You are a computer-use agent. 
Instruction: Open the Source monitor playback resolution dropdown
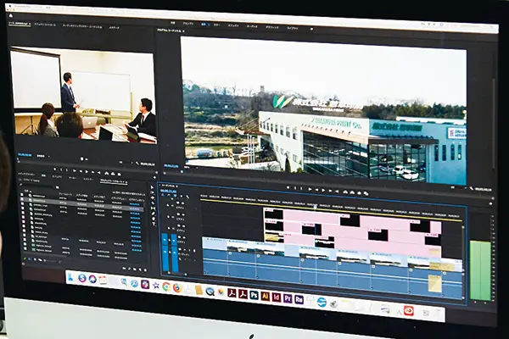[126, 163]
